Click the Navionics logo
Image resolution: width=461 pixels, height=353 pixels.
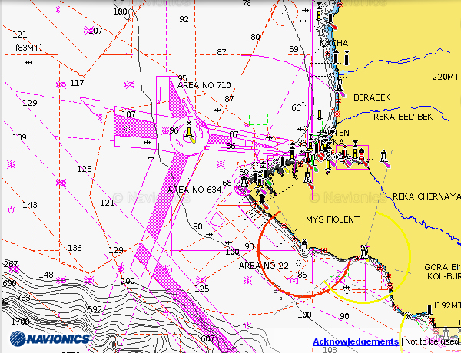point(50,338)
